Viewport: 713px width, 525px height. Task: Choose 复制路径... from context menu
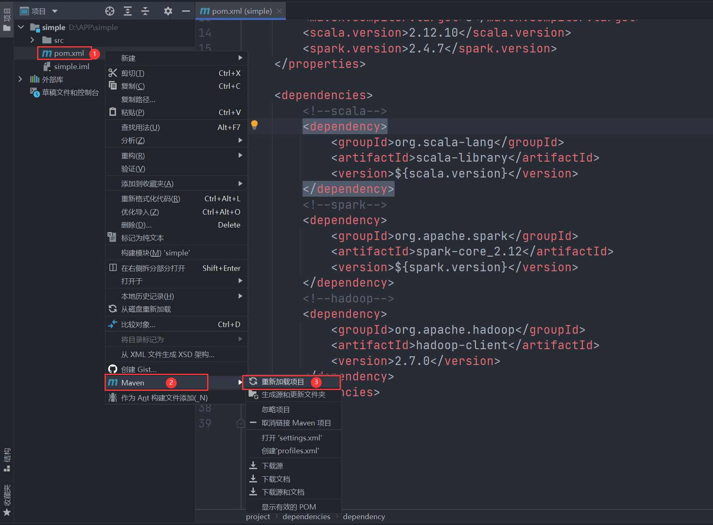177,99
